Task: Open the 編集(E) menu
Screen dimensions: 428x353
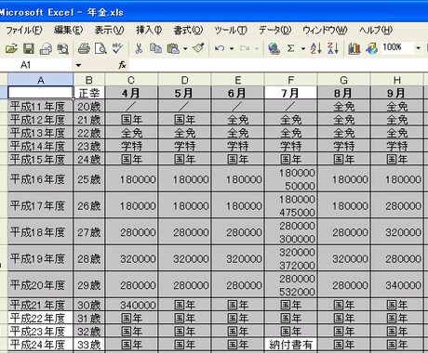Action: click(x=68, y=30)
